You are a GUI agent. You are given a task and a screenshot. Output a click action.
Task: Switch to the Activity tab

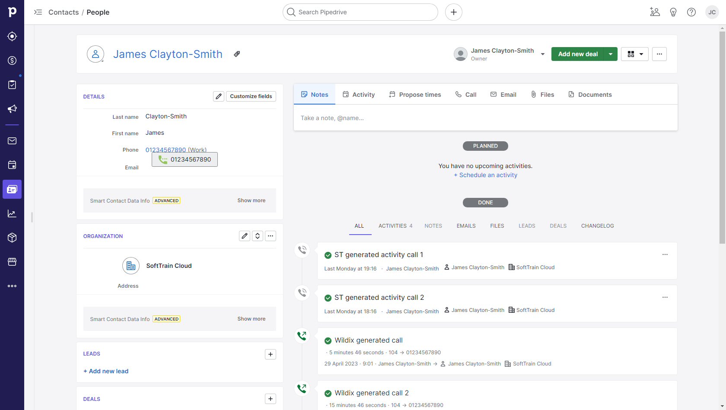coord(359,95)
